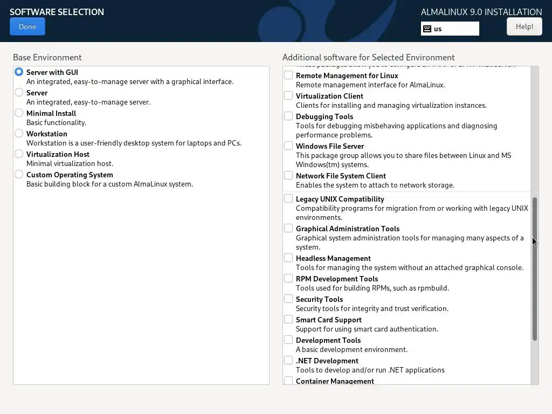Image resolution: width=552 pixels, height=414 pixels.
Task: Click 'Remote management interface for AlmaLinux.' text
Action: [370, 85]
